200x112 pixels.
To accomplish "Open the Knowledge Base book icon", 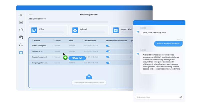I will [21, 53].
